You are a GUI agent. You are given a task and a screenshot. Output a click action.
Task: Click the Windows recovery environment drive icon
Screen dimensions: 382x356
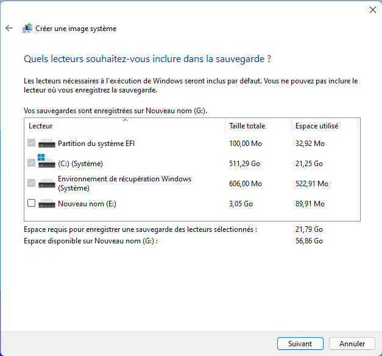click(x=47, y=183)
